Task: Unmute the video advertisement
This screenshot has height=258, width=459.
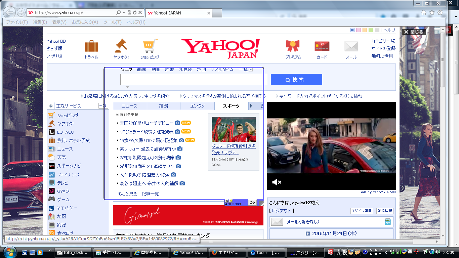Action: click(x=277, y=182)
